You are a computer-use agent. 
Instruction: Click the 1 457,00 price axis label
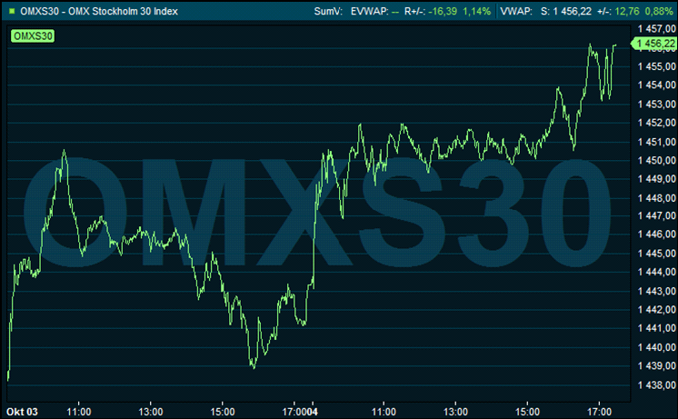657,29
